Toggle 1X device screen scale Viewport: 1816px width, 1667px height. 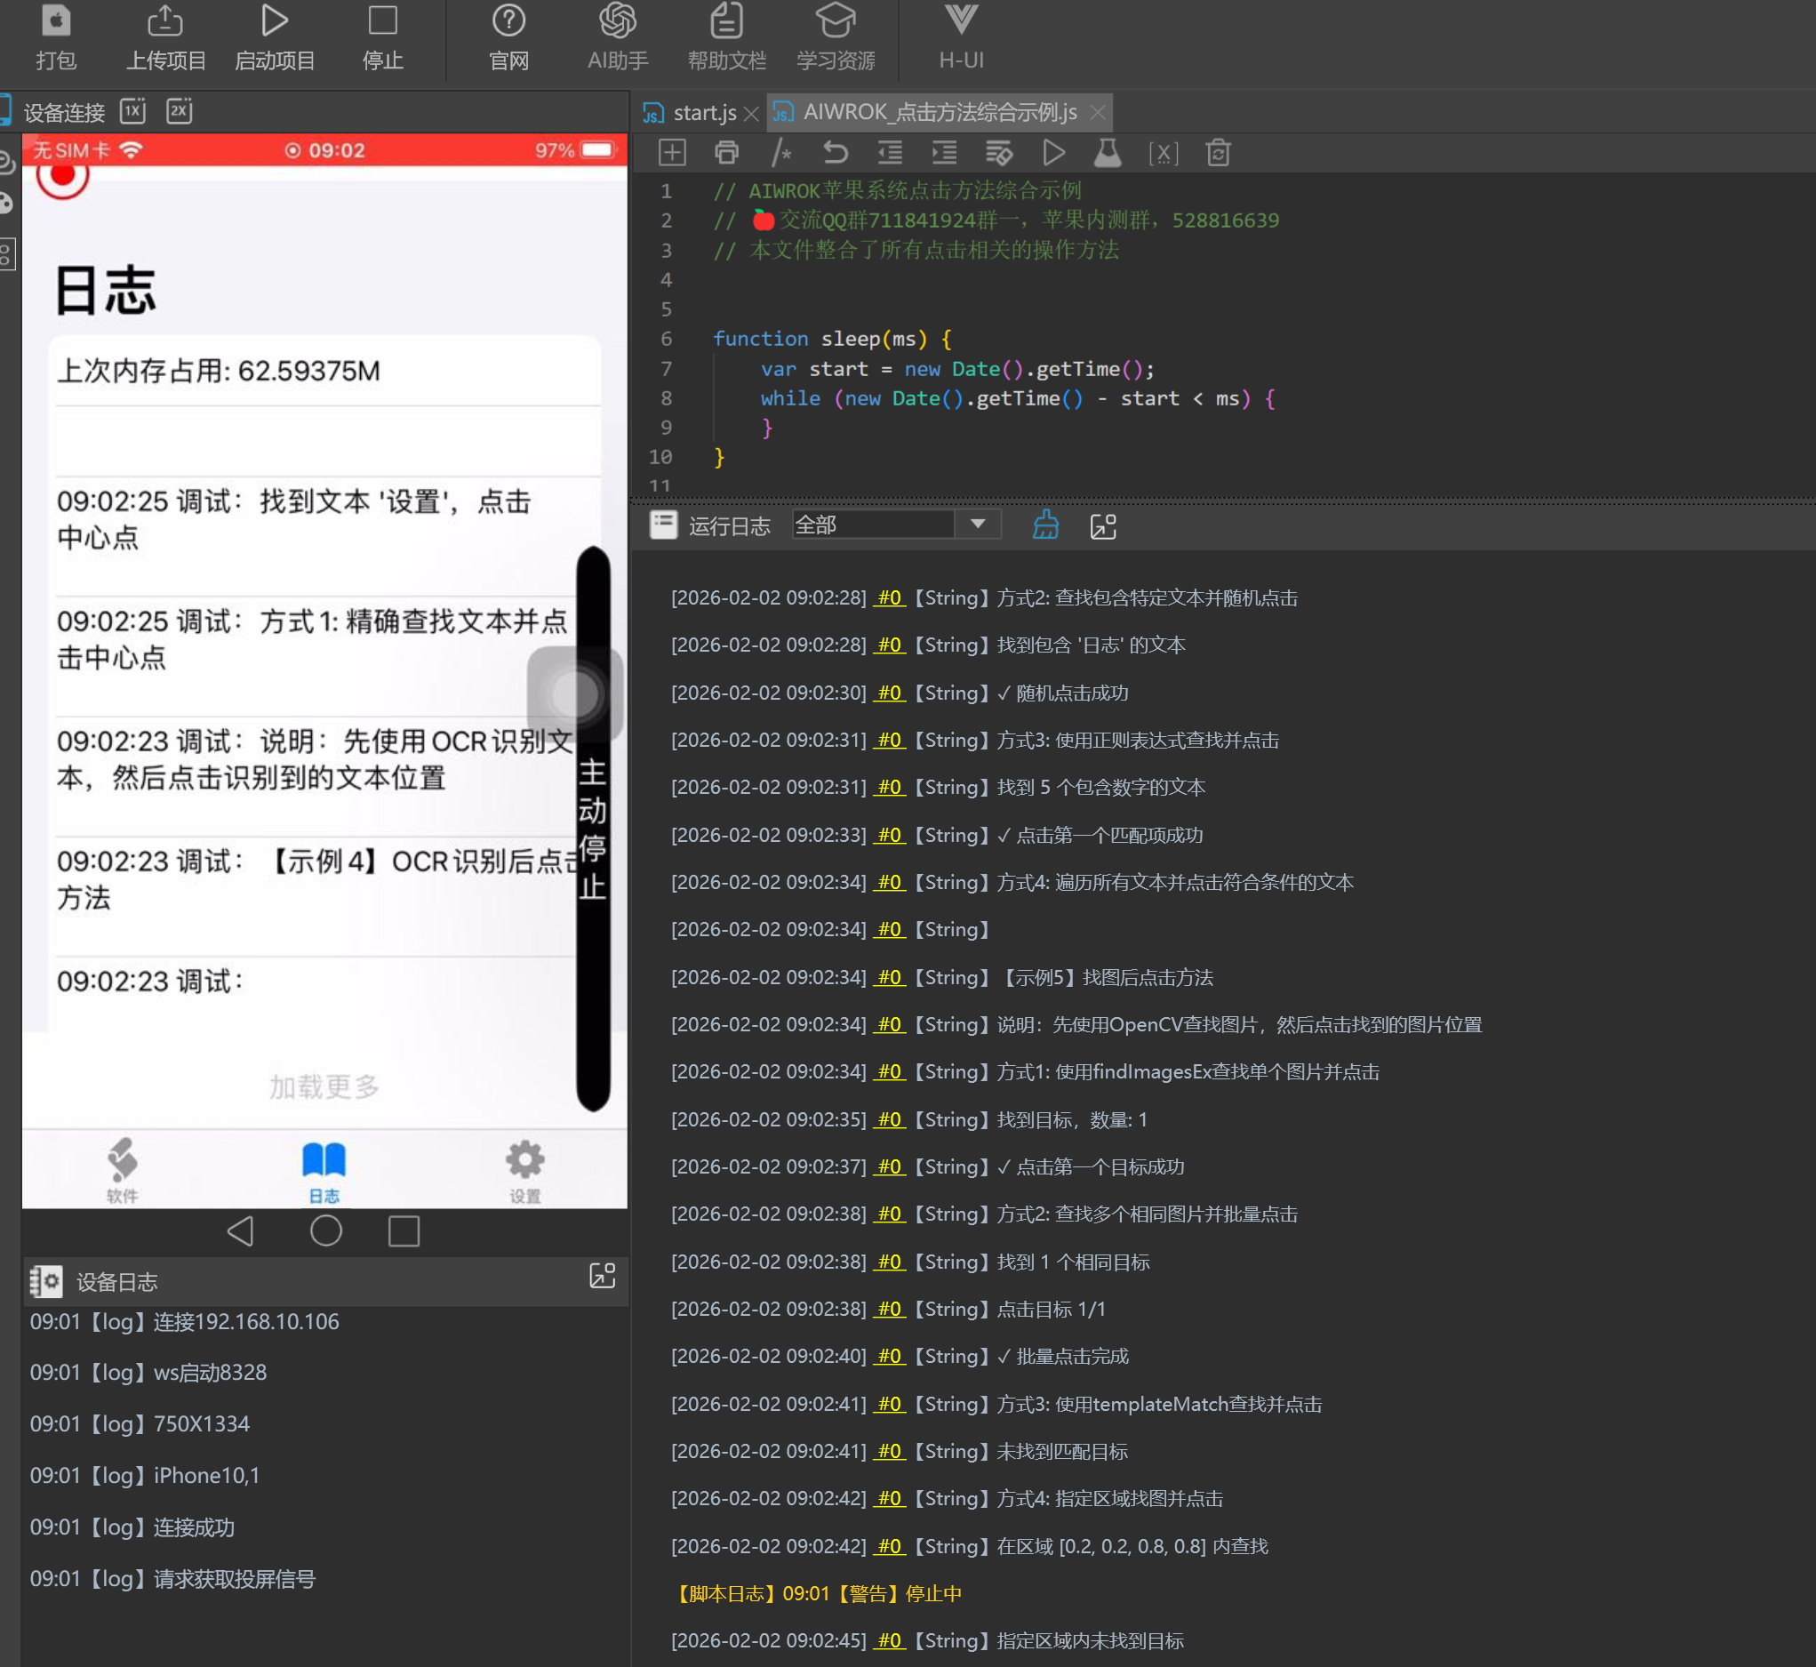133,111
